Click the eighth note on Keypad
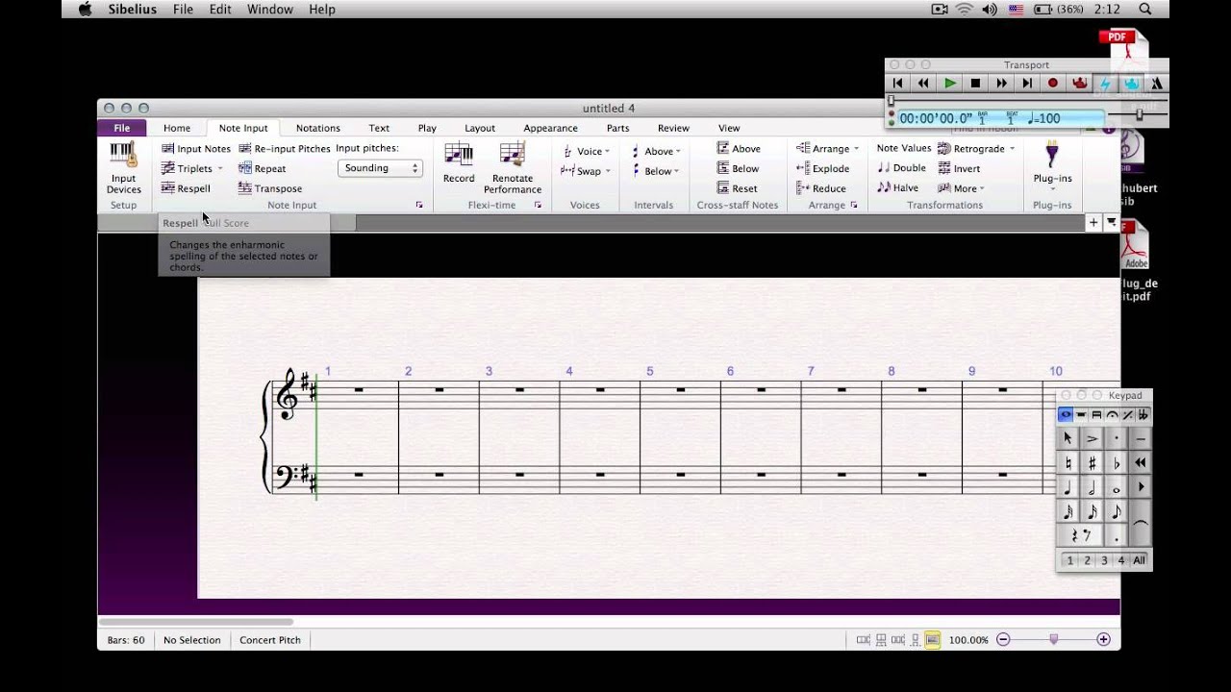Screen dimensions: 1231x692 [x=1116, y=511]
